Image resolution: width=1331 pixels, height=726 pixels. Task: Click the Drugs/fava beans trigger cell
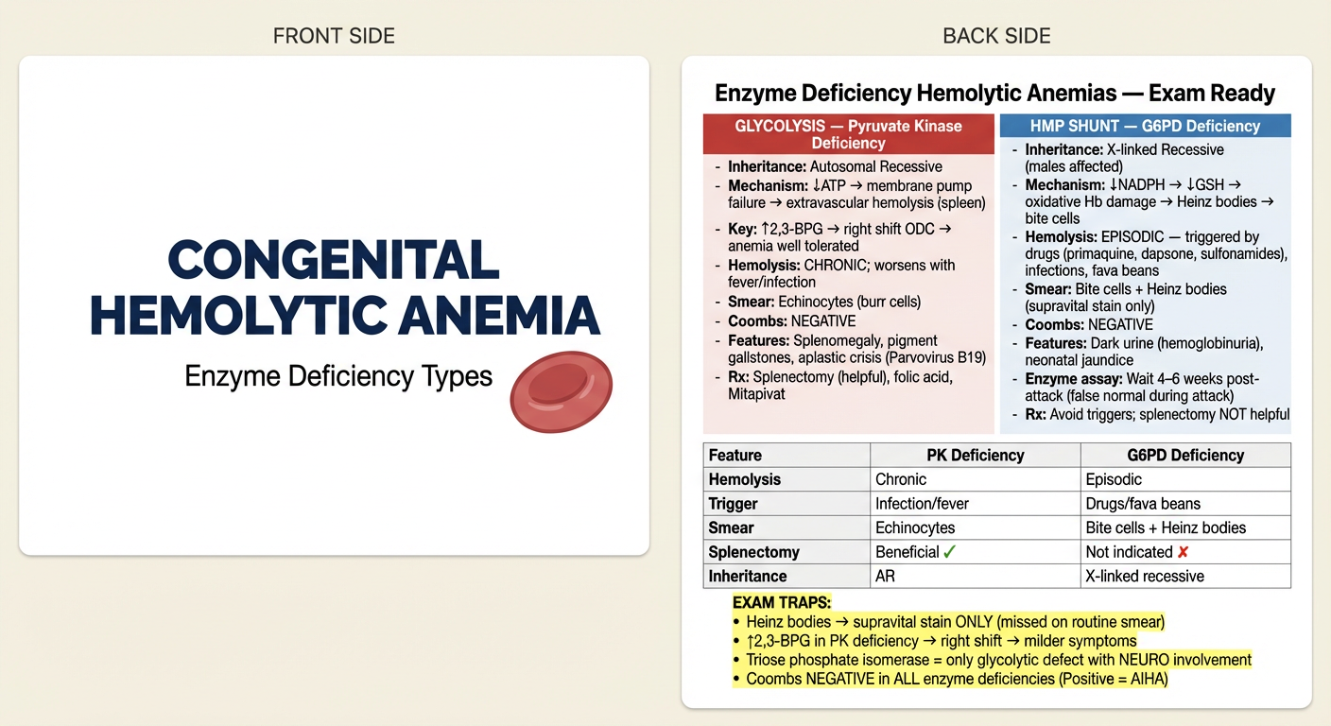coord(1143,504)
